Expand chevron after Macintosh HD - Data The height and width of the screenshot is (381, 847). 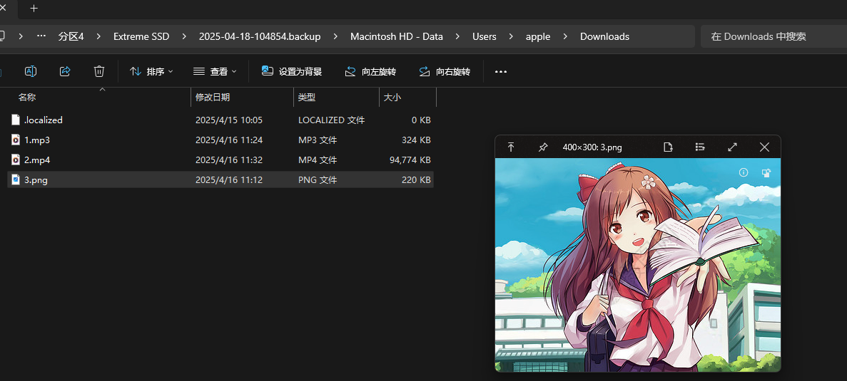click(457, 36)
